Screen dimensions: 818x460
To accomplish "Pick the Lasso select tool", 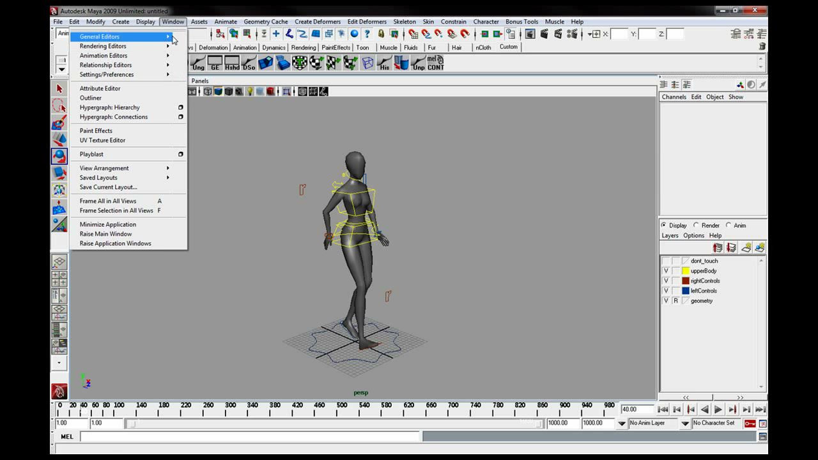I will [x=59, y=106].
